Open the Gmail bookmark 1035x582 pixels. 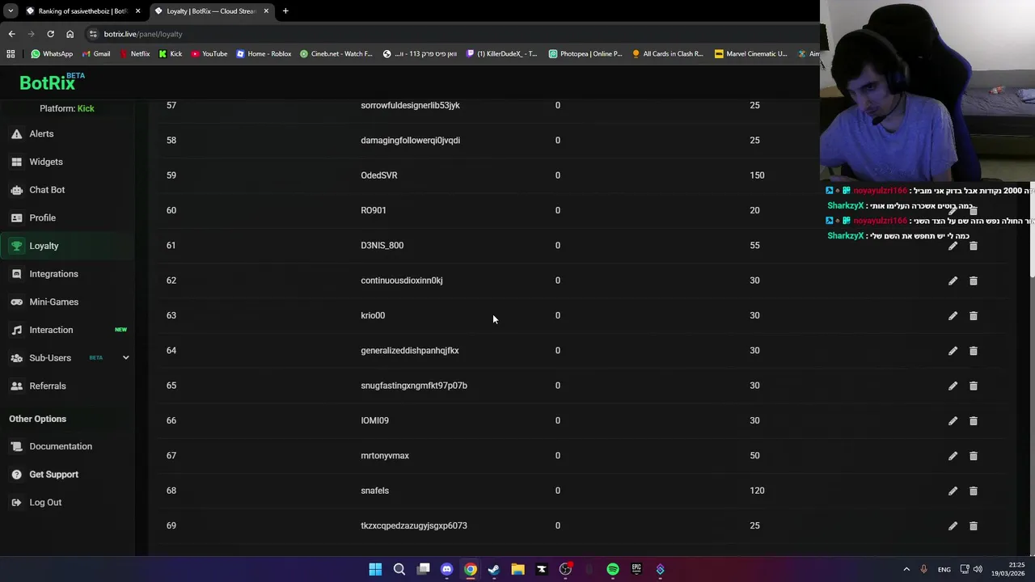(x=95, y=54)
